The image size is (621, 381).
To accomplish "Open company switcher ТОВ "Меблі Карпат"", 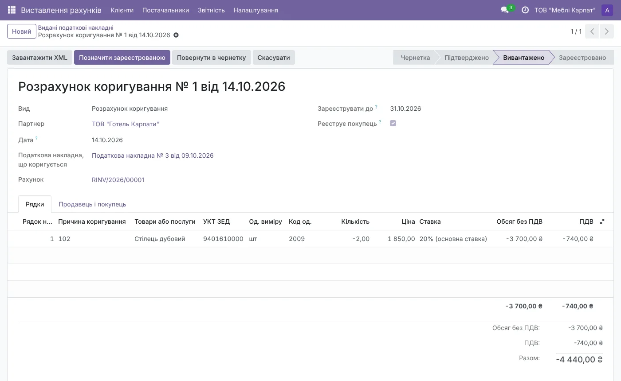I will click(x=565, y=10).
